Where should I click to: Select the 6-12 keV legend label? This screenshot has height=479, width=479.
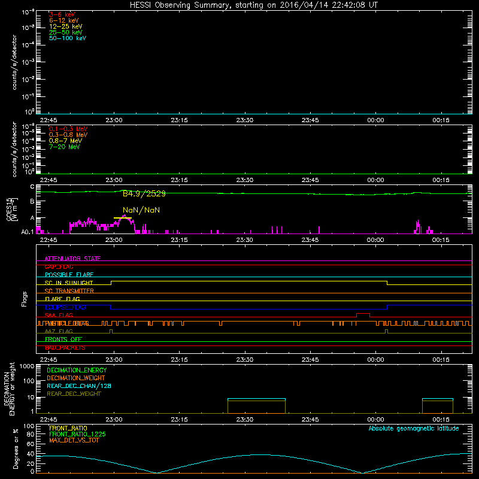point(64,20)
